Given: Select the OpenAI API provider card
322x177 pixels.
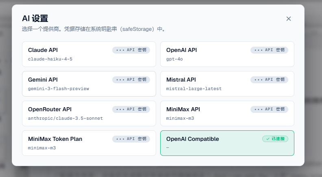Looking at the screenshot, I should [x=227, y=54].
